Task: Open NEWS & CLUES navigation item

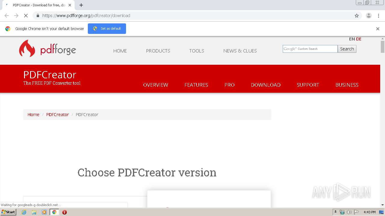Action: 240,51
